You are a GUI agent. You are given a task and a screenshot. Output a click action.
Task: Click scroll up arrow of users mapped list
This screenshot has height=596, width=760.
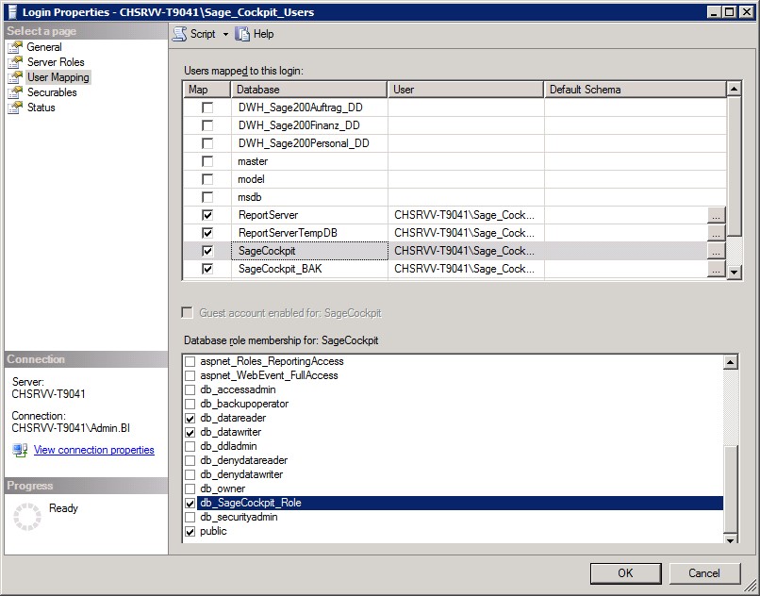(x=734, y=90)
